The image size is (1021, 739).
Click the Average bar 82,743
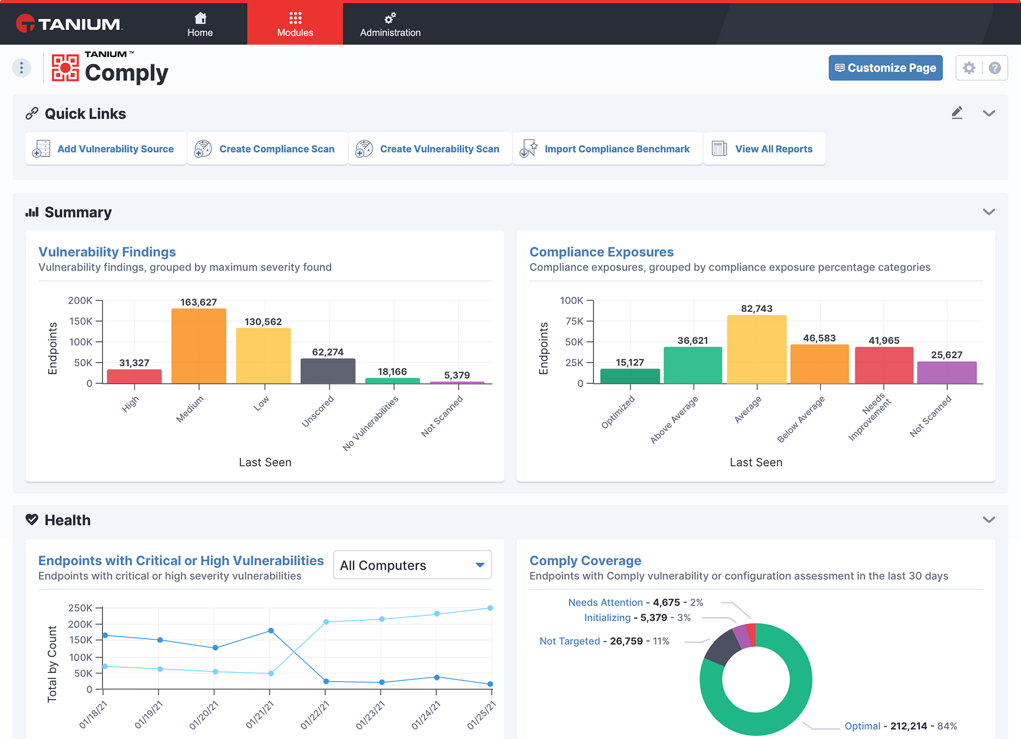point(757,349)
